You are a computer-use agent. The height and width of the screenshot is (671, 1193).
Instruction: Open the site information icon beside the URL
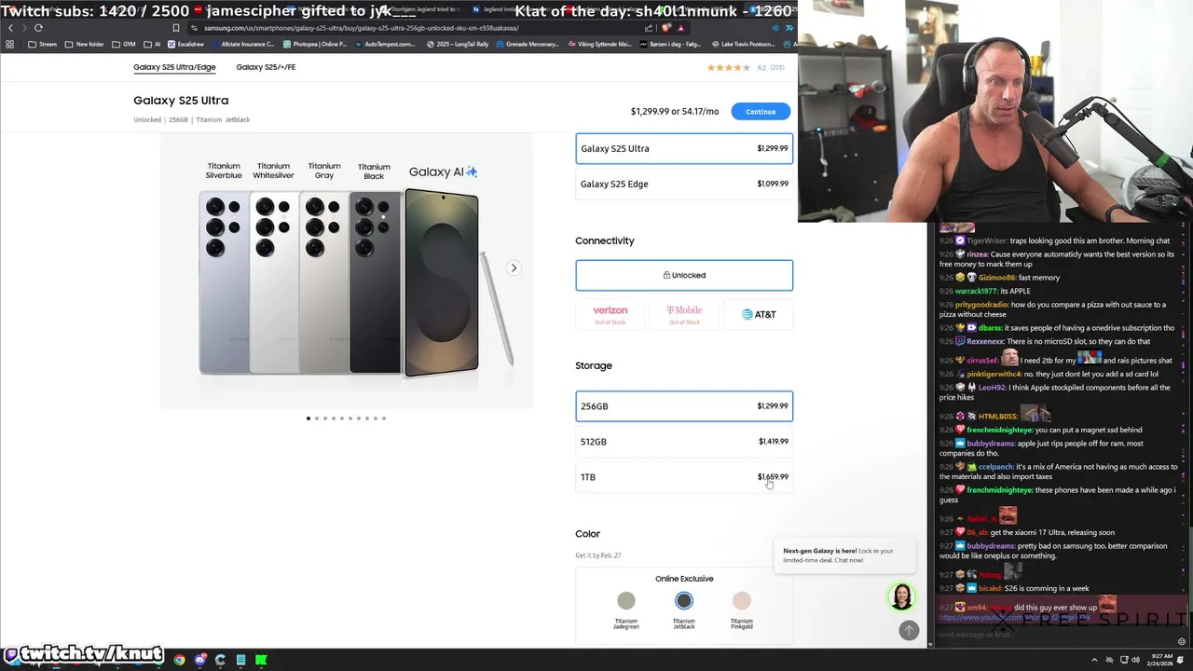[194, 28]
